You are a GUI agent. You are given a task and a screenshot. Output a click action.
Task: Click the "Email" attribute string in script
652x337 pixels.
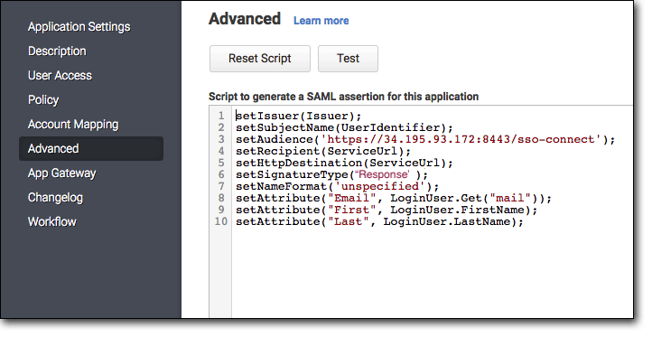coord(352,198)
